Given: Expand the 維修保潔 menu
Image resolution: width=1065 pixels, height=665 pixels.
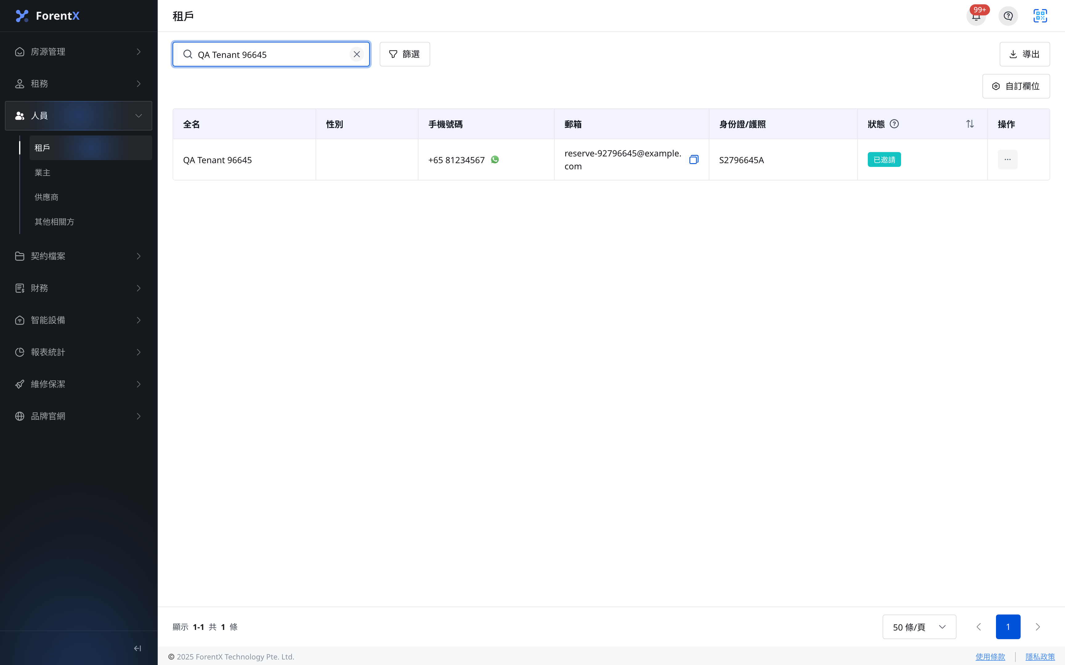Looking at the screenshot, I should (x=78, y=385).
